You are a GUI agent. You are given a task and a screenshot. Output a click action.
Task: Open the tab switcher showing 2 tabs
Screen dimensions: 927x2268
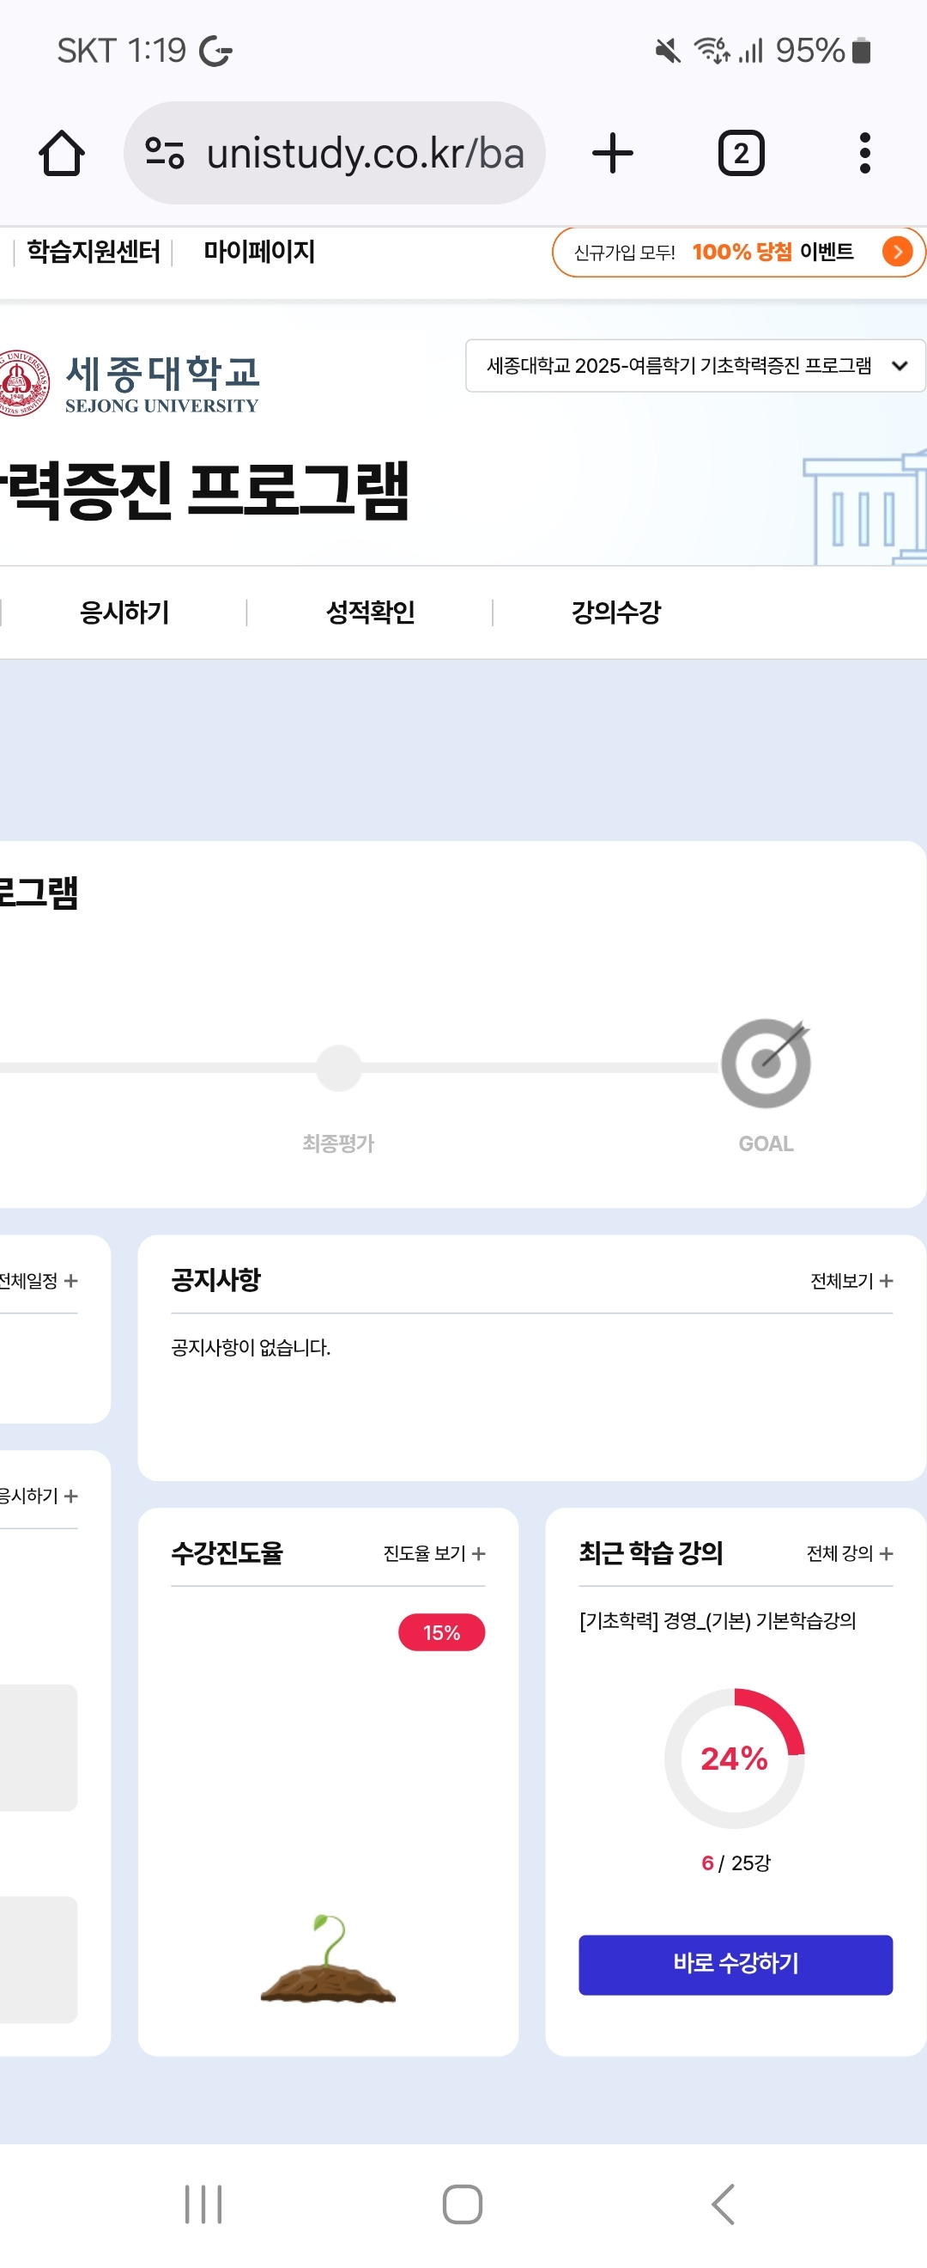point(739,151)
